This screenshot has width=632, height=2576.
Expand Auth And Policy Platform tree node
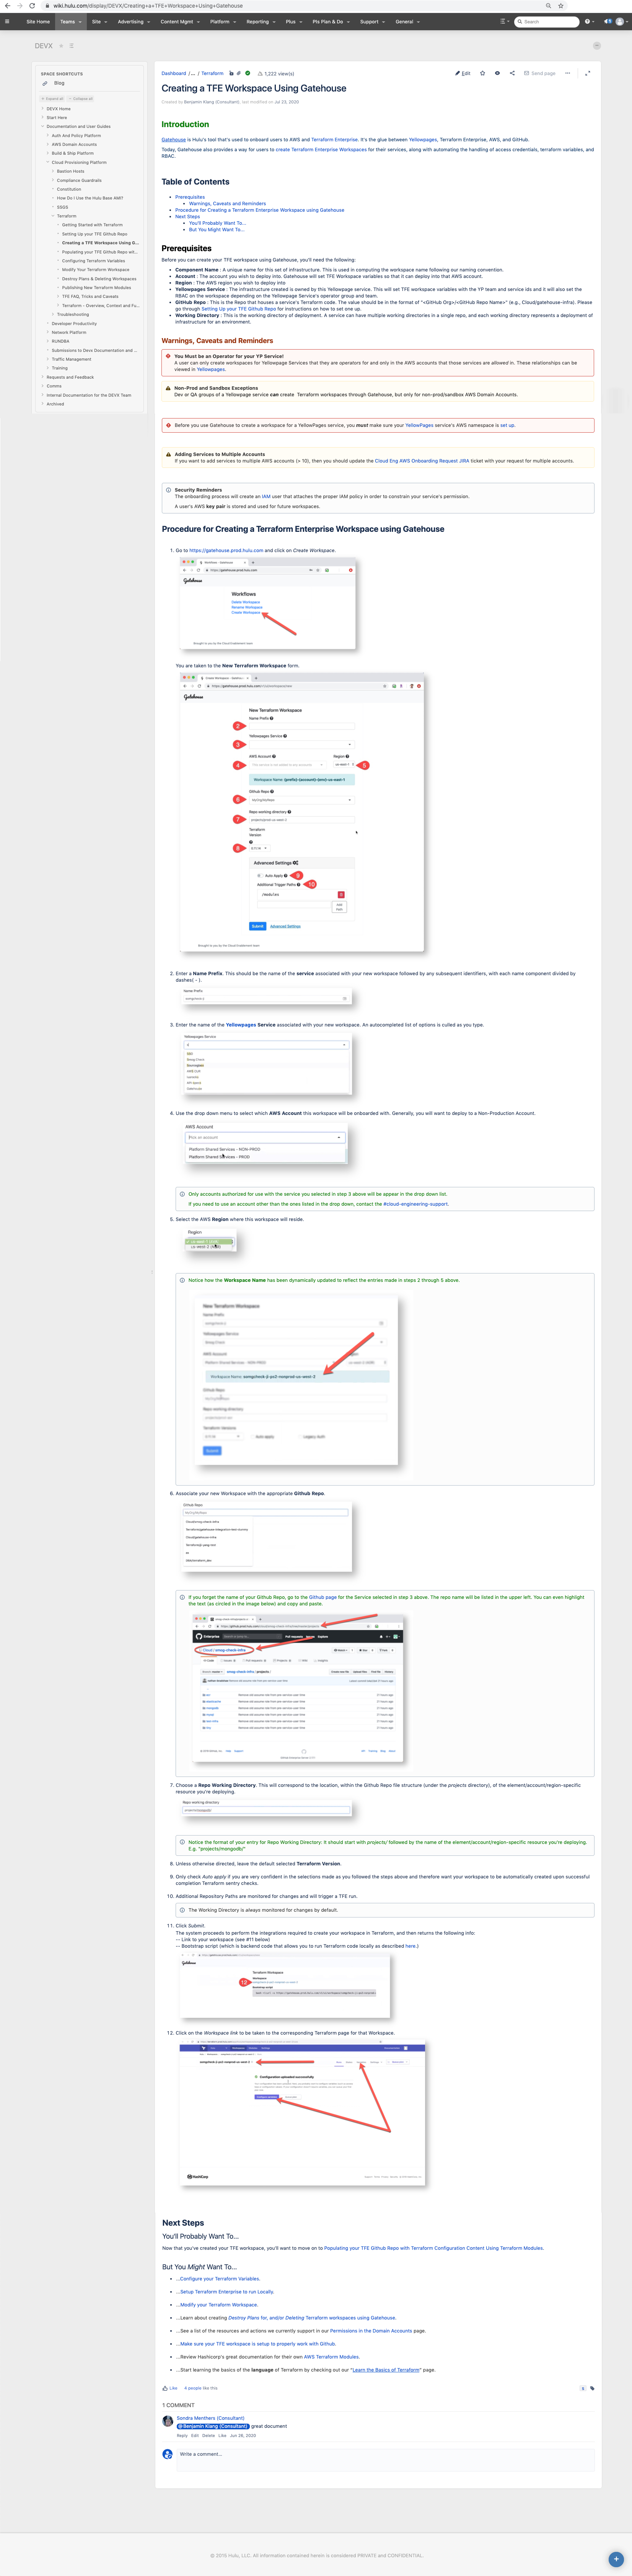(x=48, y=136)
